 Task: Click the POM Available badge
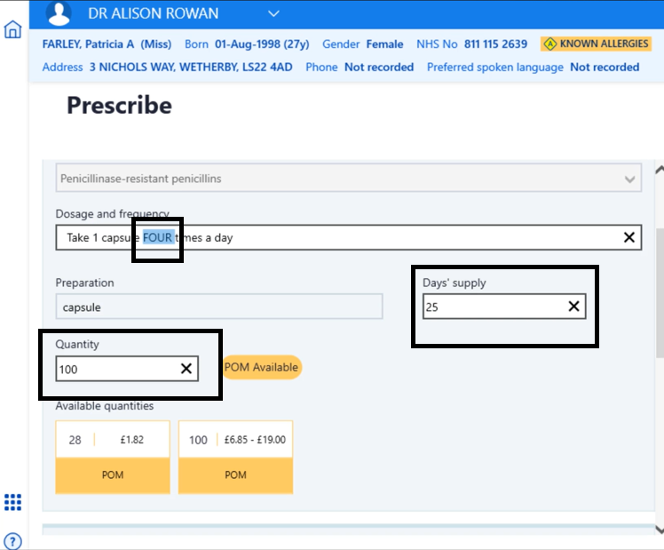tap(261, 367)
